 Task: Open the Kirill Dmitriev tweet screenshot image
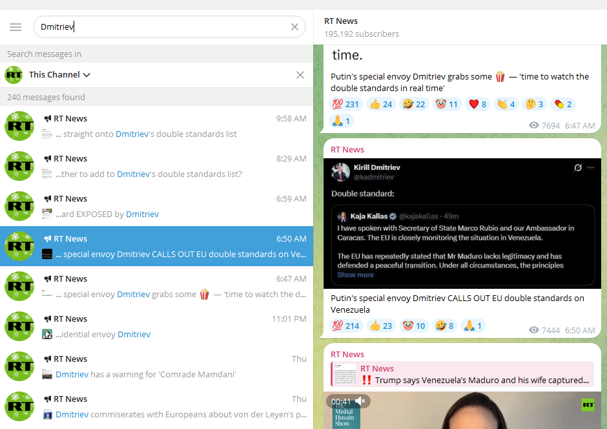[x=462, y=224]
